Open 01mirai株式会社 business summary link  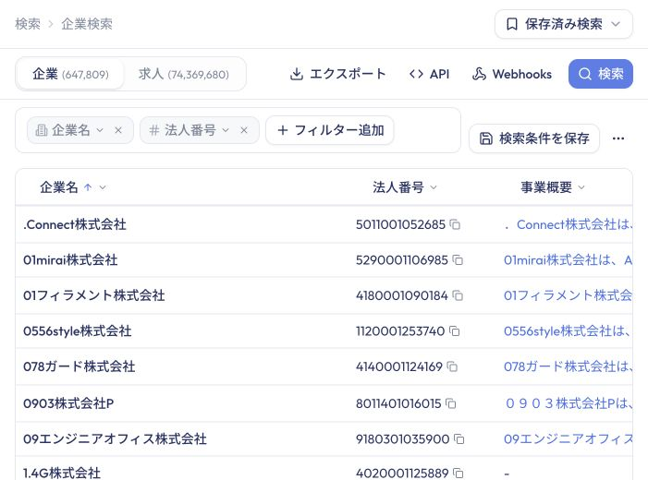(568, 260)
